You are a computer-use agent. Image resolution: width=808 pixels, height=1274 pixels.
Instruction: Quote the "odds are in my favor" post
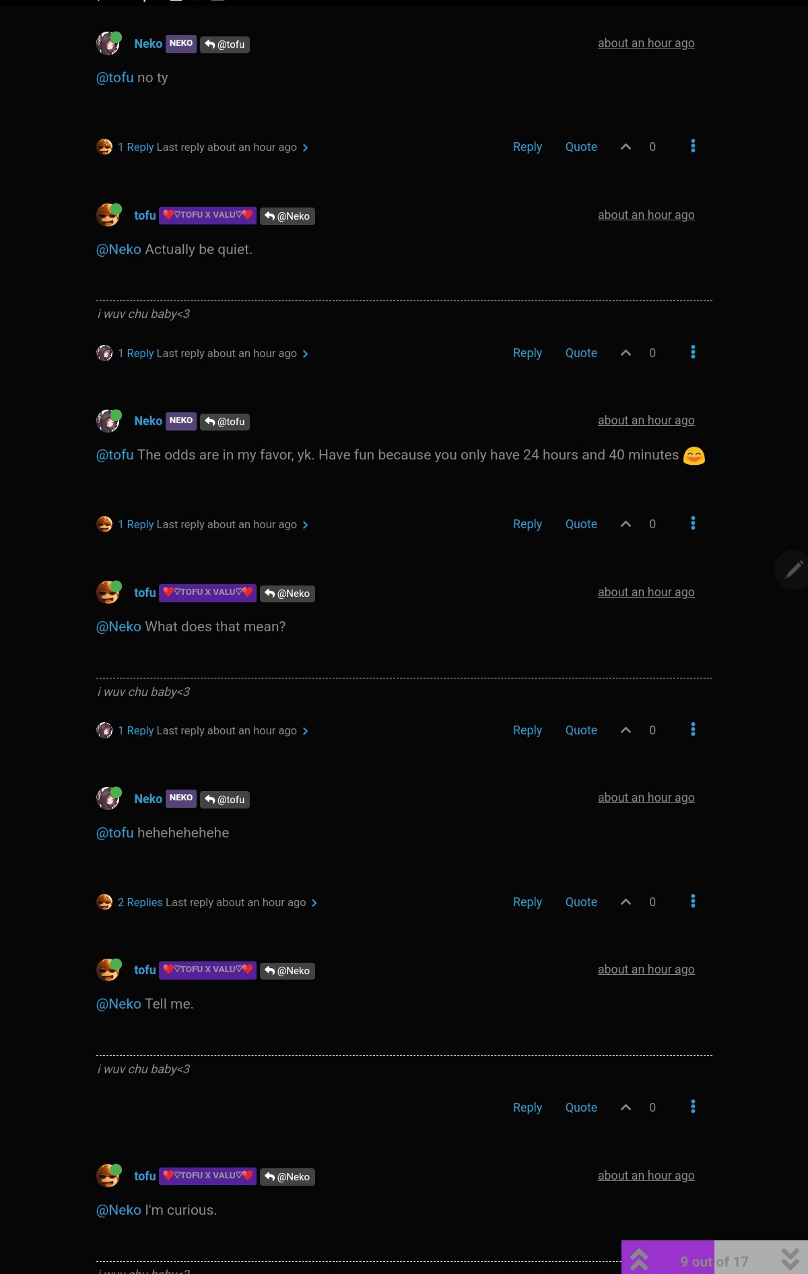(x=581, y=524)
